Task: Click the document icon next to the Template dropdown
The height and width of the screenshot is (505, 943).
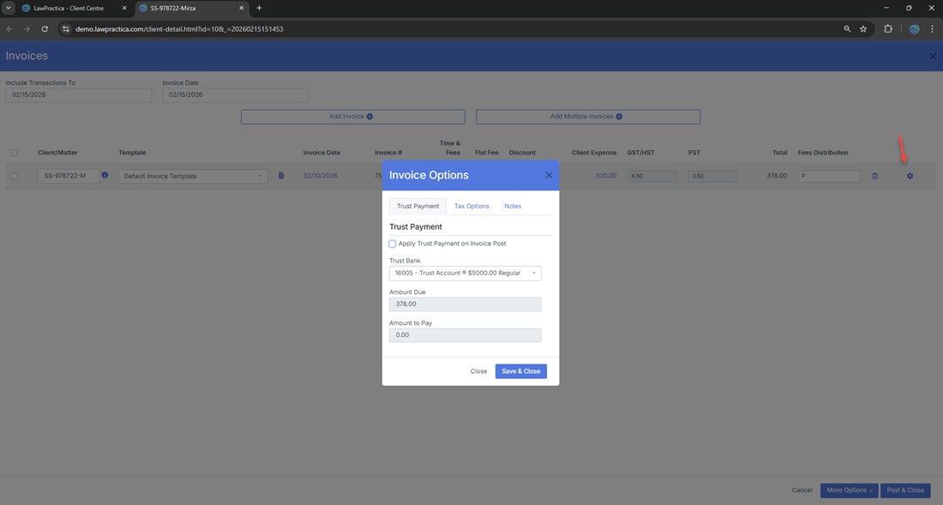Action: 281,176
